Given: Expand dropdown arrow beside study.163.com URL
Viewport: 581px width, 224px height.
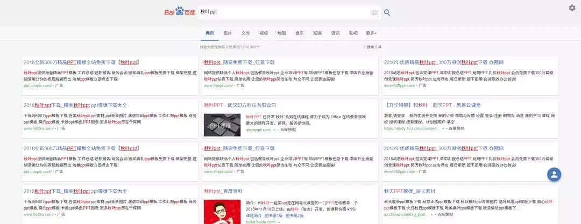Looking at the screenshot, I should (443, 129).
